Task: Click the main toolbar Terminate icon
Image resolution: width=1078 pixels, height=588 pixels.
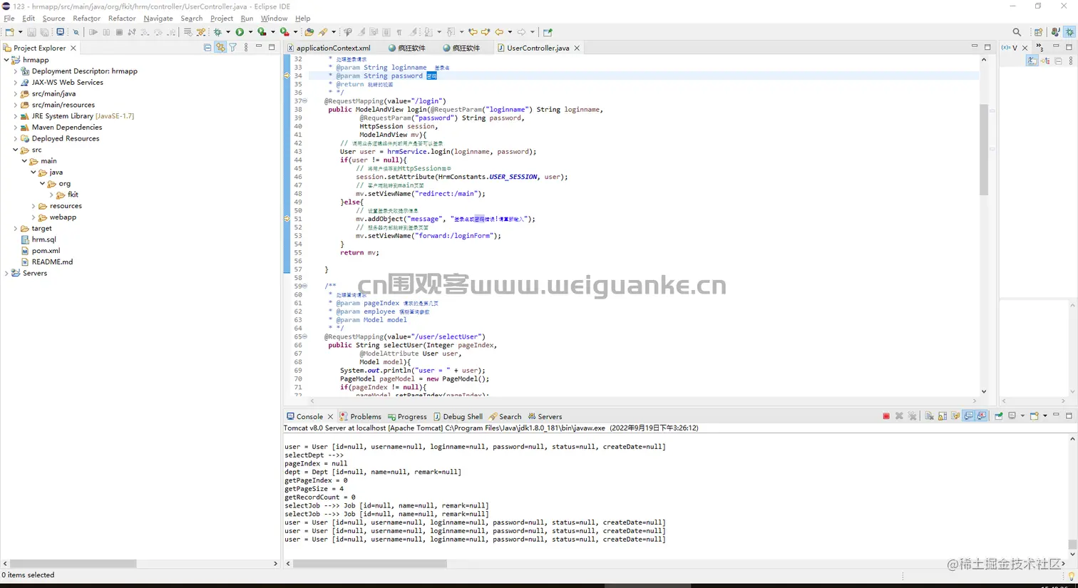Action: [119, 32]
